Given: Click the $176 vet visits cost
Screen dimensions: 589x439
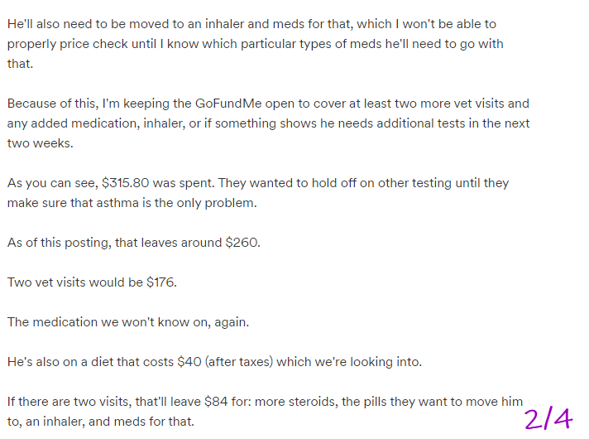Looking at the screenshot, I should coord(161,282).
